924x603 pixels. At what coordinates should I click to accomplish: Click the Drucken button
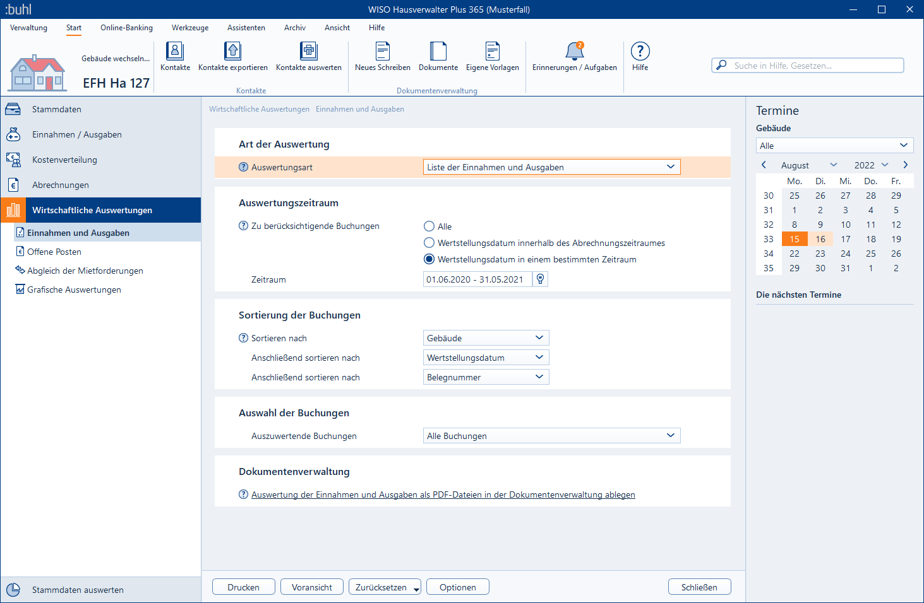(x=244, y=587)
